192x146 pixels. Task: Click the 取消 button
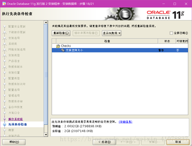click(178, 142)
